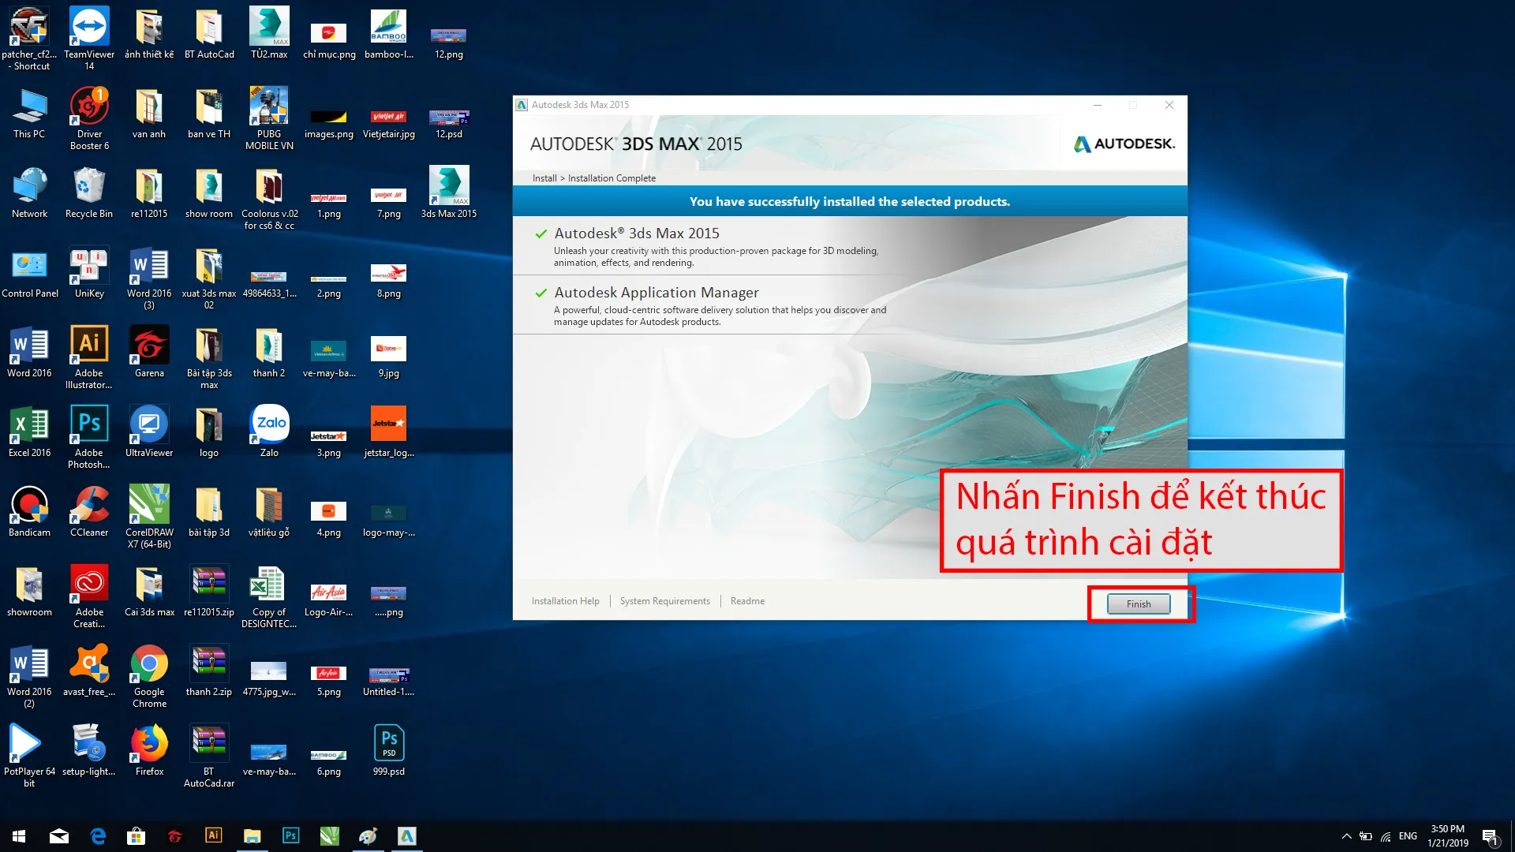This screenshot has width=1515, height=852.
Task: Show hidden system tray icons
Action: [1346, 836]
